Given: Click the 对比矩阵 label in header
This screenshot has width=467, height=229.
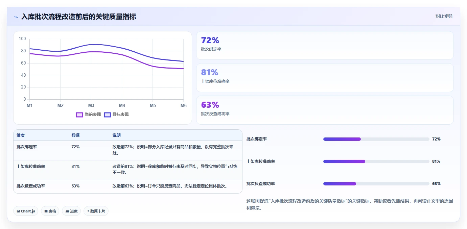Looking at the screenshot, I should tap(444, 16).
